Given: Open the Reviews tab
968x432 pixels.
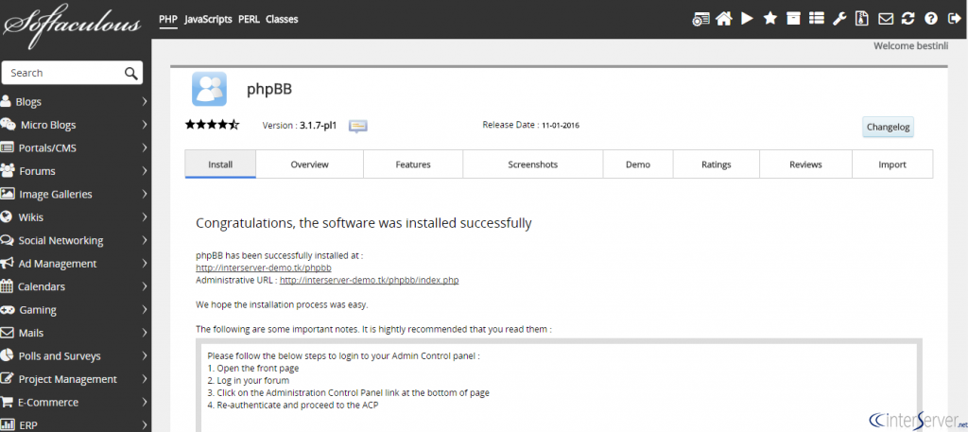Looking at the screenshot, I should click(x=805, y=164).
